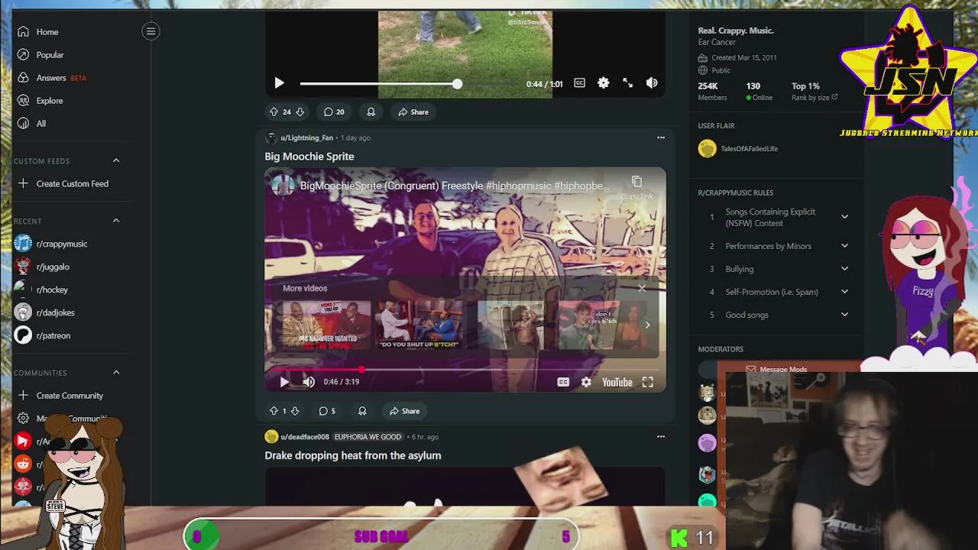Viewport: 978px width, 550px height.
Task: Open the 20 comments on top post
Action: click(x=334, y=112)
